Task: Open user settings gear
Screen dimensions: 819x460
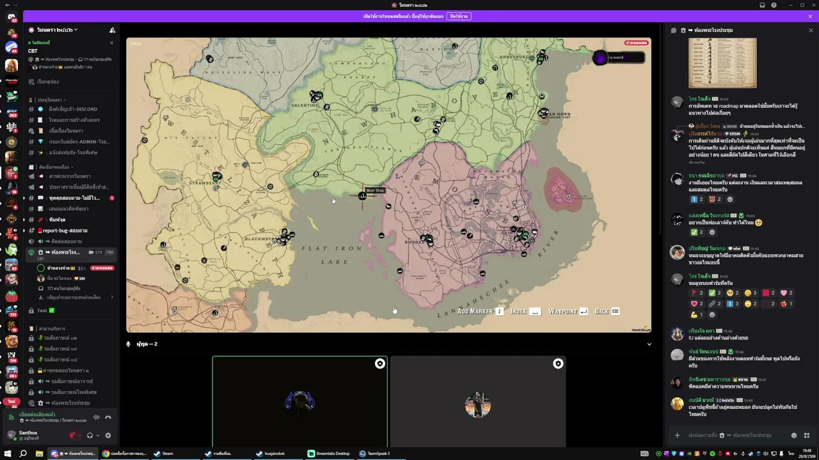Action: click(x=108, y=436)
